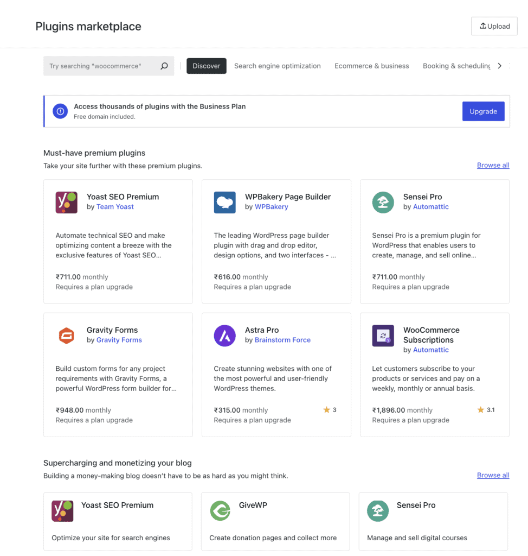Open Yoast SEO Premium title in Supercharging section
The width and height of the screenshot is (528, 556).
coord(117,506)
